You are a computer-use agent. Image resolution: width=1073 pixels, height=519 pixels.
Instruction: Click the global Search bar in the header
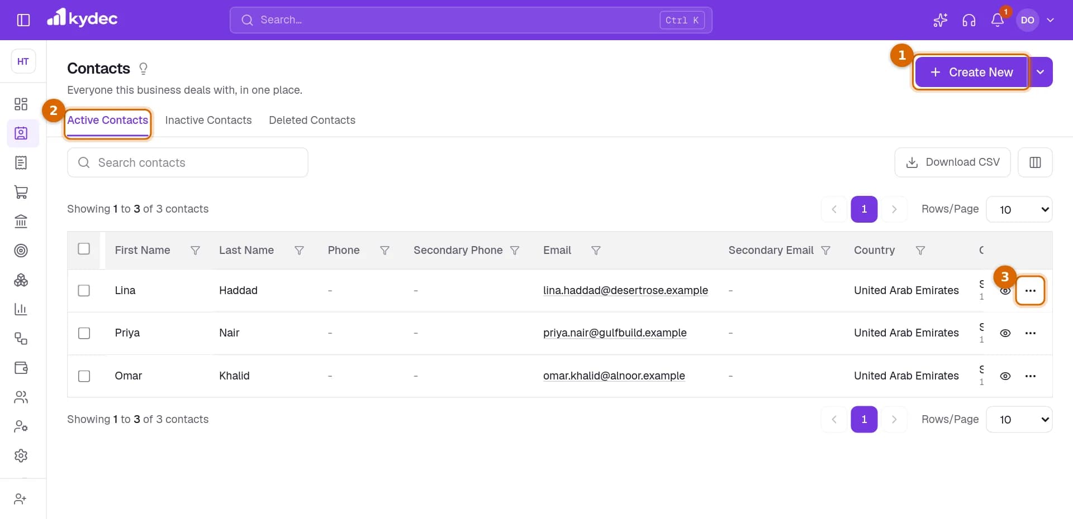(x=471, y=20)
